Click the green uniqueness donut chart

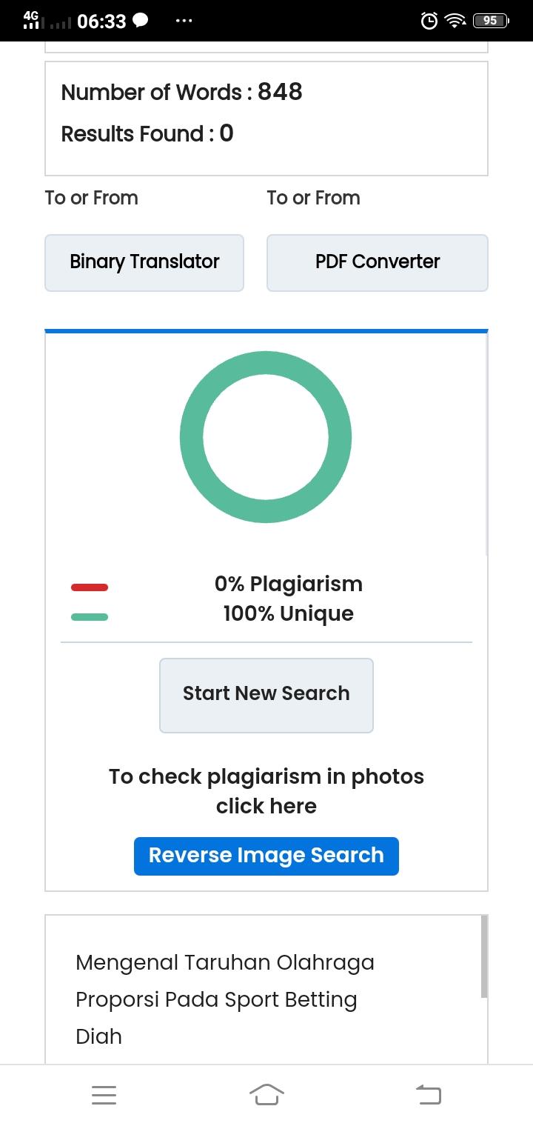[x=266, y=437]
